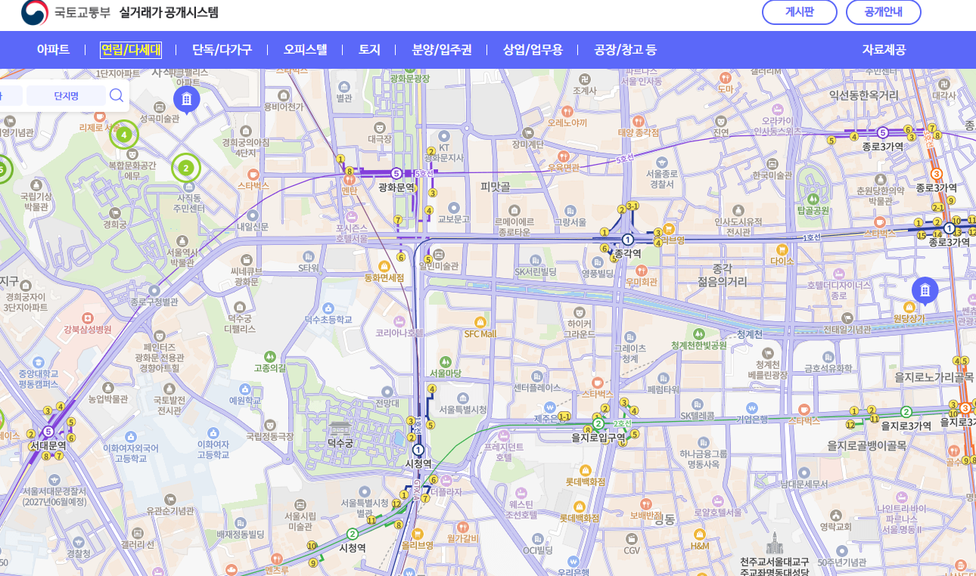Click the 게시판 button

click(799, 12)
